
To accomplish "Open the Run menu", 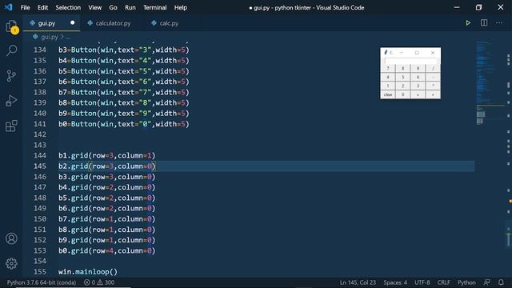I will tap(130, 7).
